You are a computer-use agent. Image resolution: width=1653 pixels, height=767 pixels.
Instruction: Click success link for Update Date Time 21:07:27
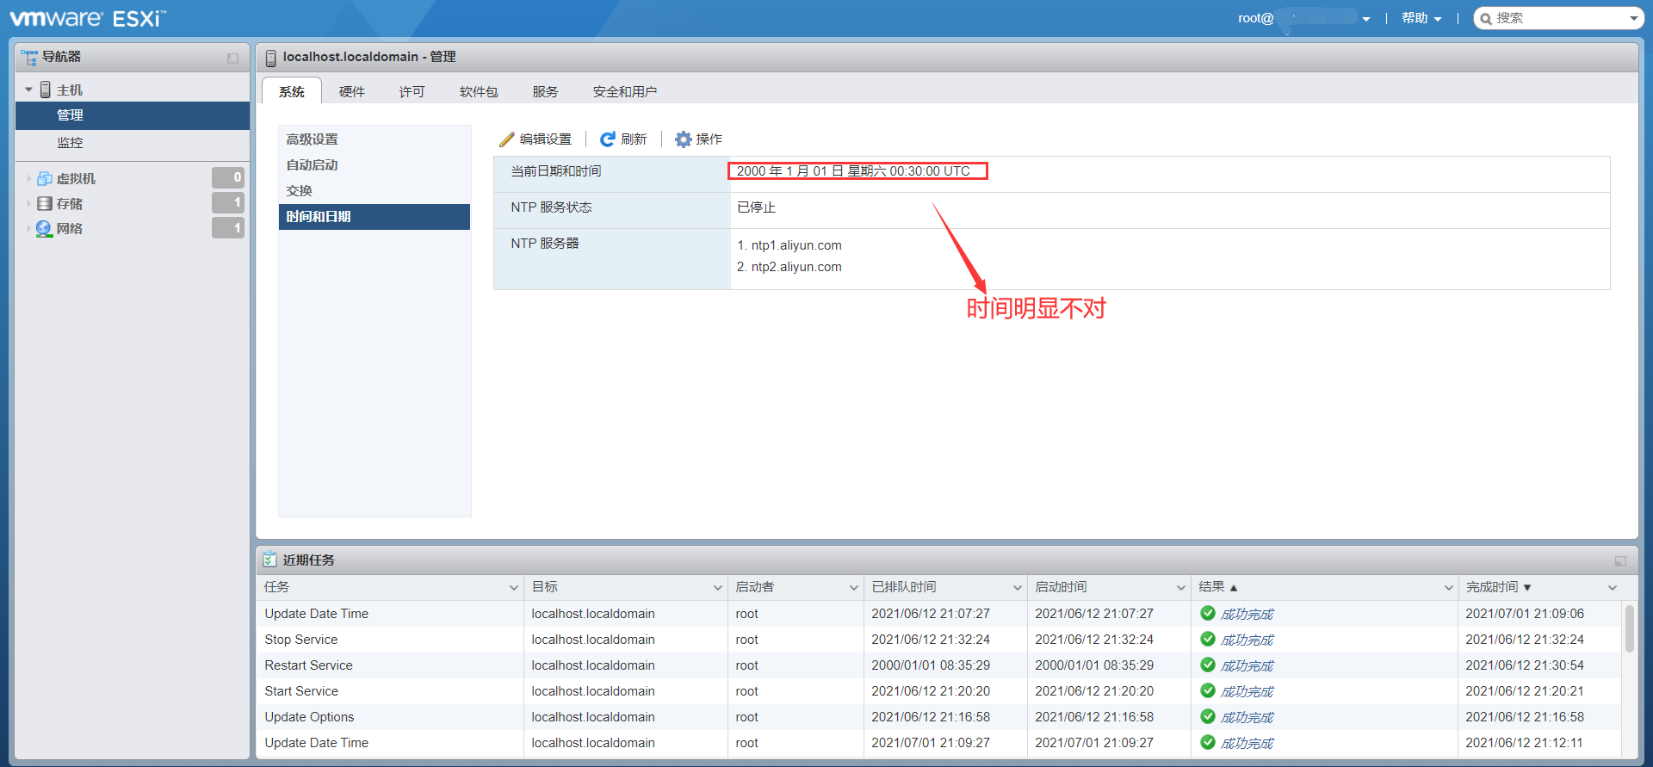tap(1247, 614)
